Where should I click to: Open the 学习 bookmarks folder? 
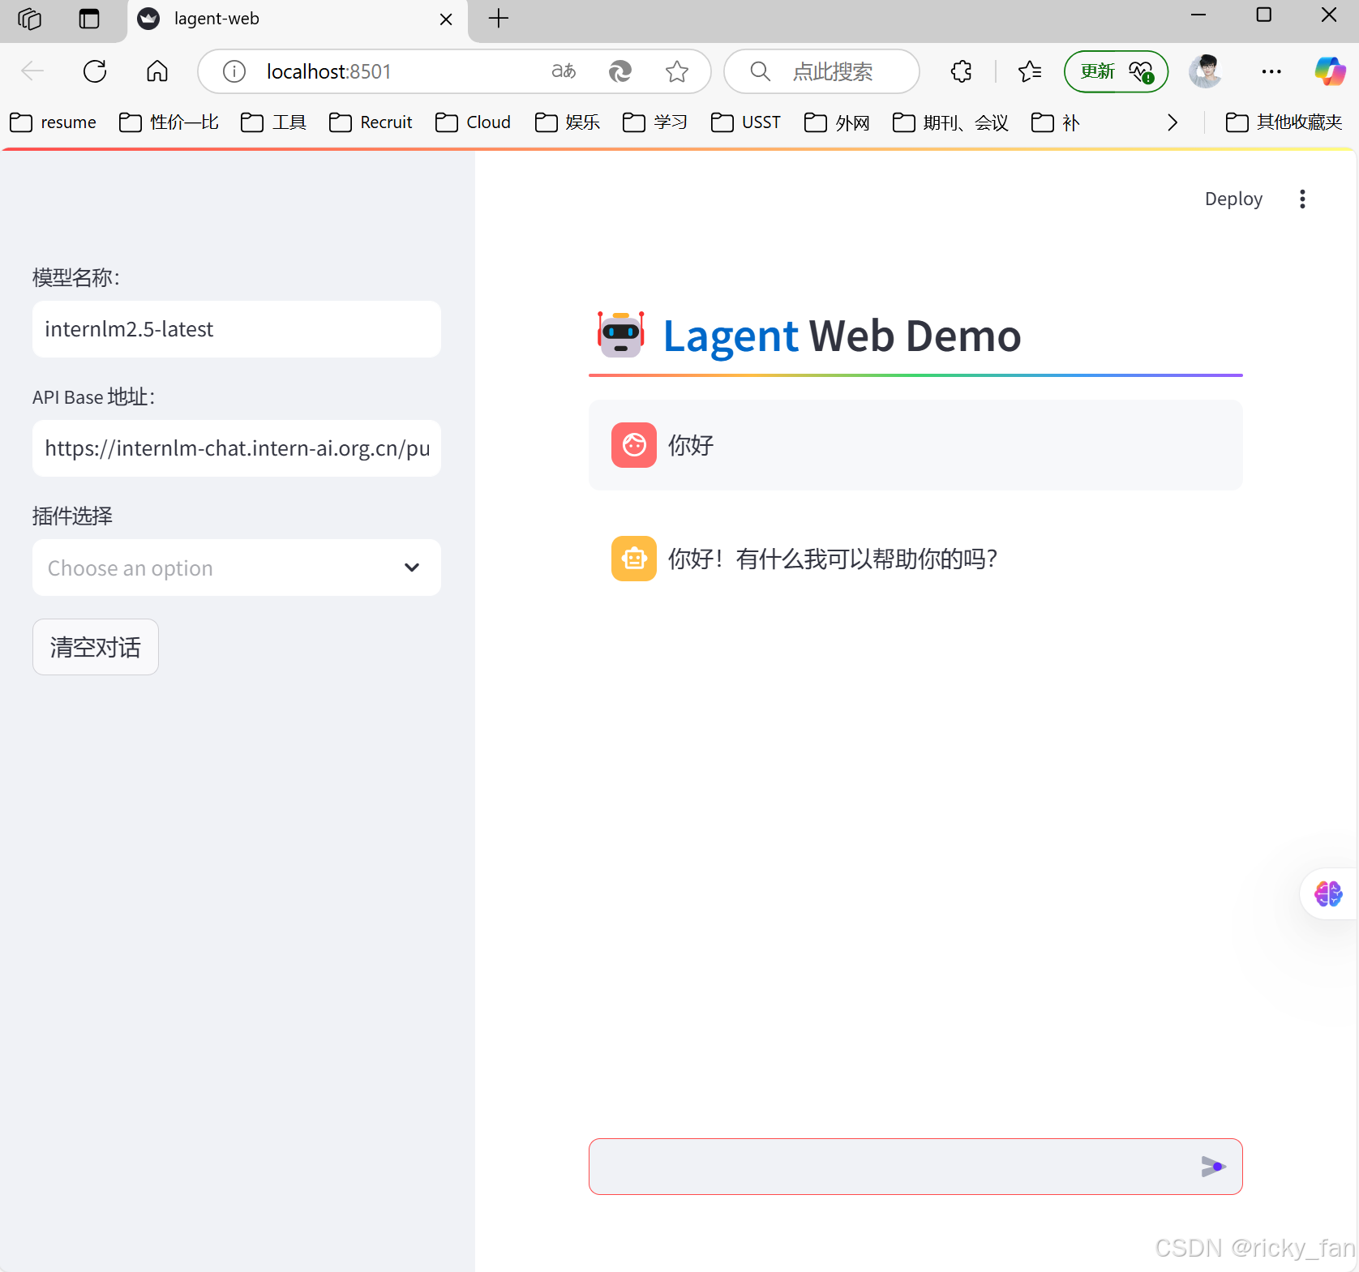pyautogui.click(x=655, y=122)
